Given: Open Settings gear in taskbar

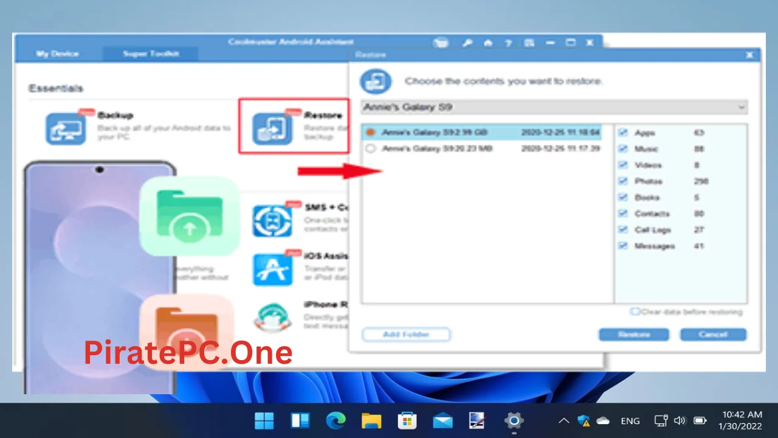Looking at the screenshot, I should (514, 420).
